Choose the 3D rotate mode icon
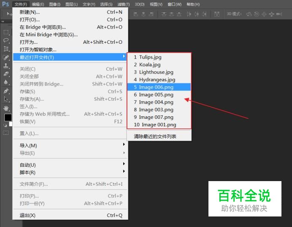The height and width of the screenshot is (227, 292). coord(249,14)
